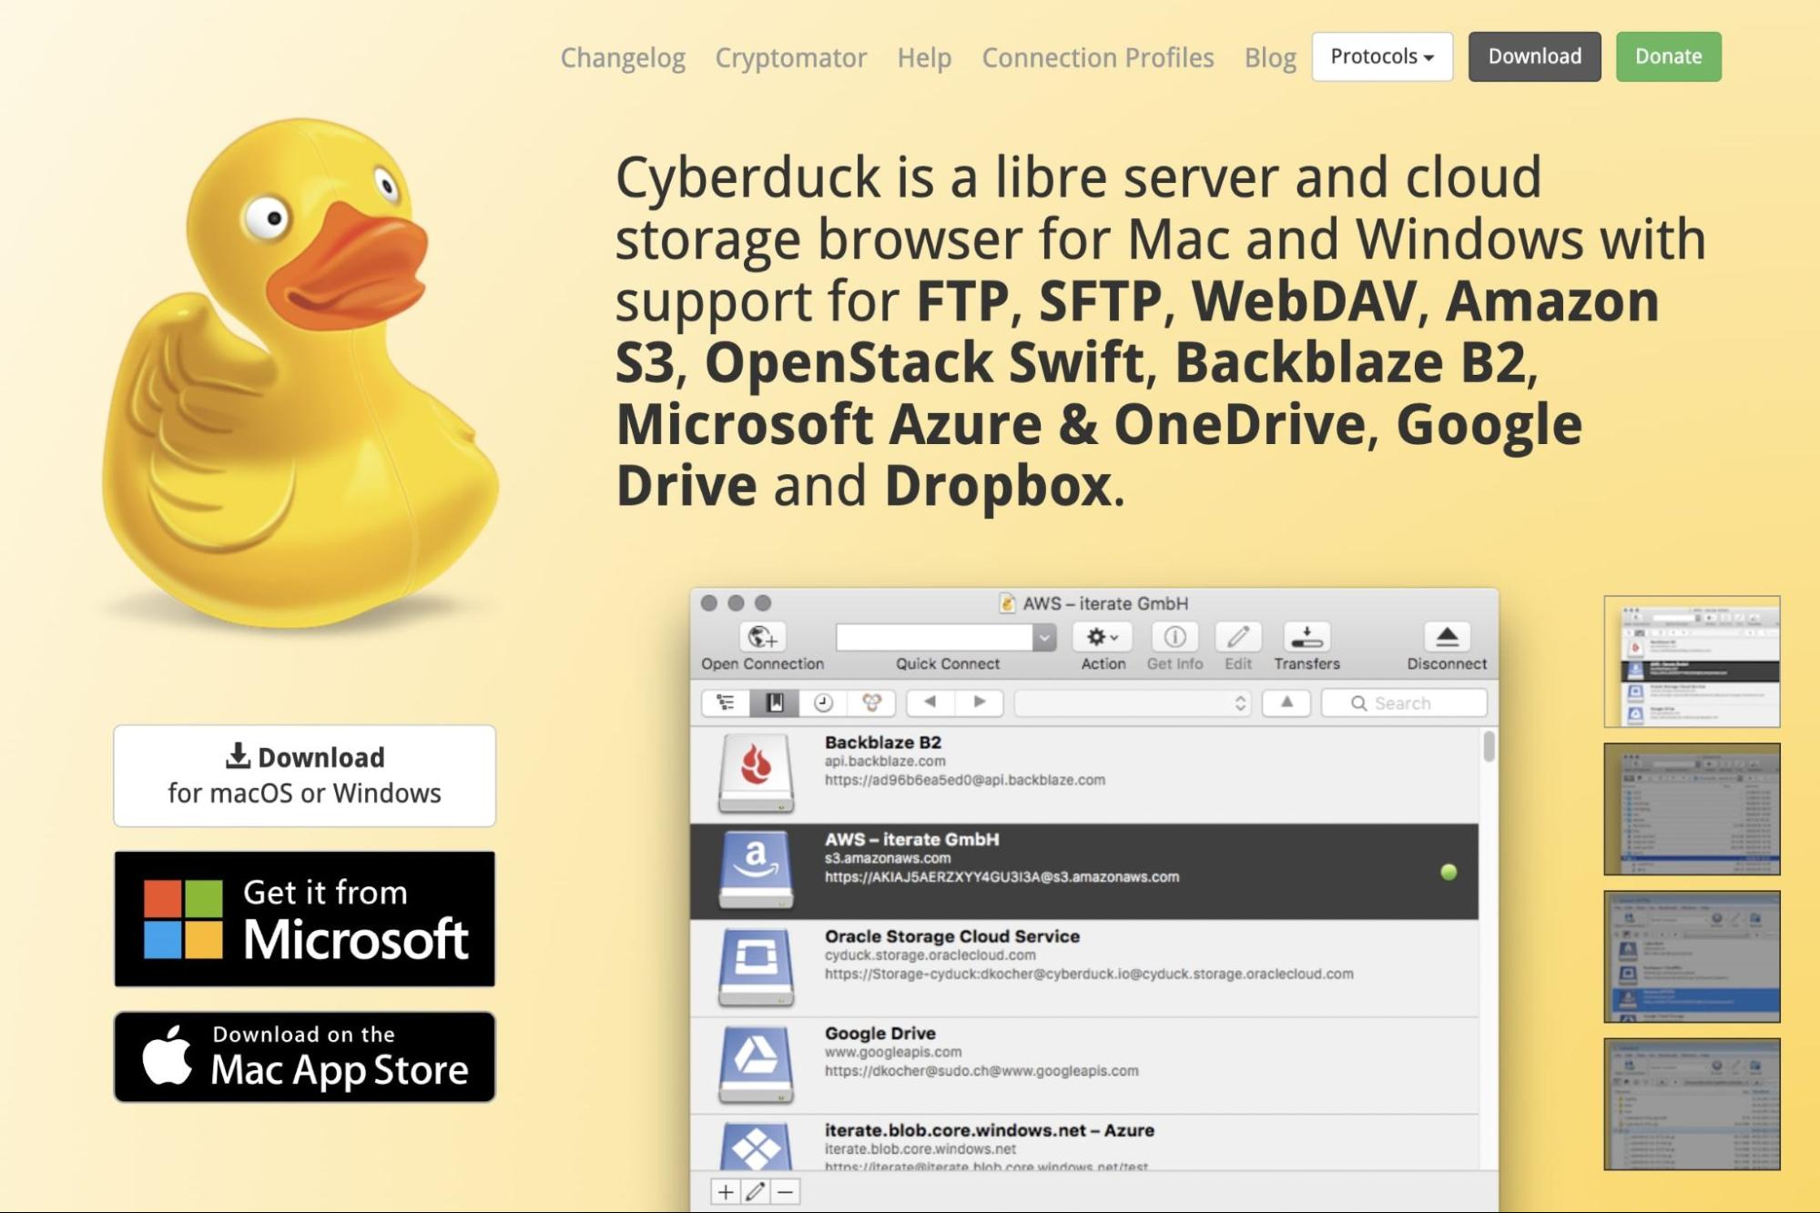Click the Open Connection icon
Screen dimensions: 1820x1213
761,636
